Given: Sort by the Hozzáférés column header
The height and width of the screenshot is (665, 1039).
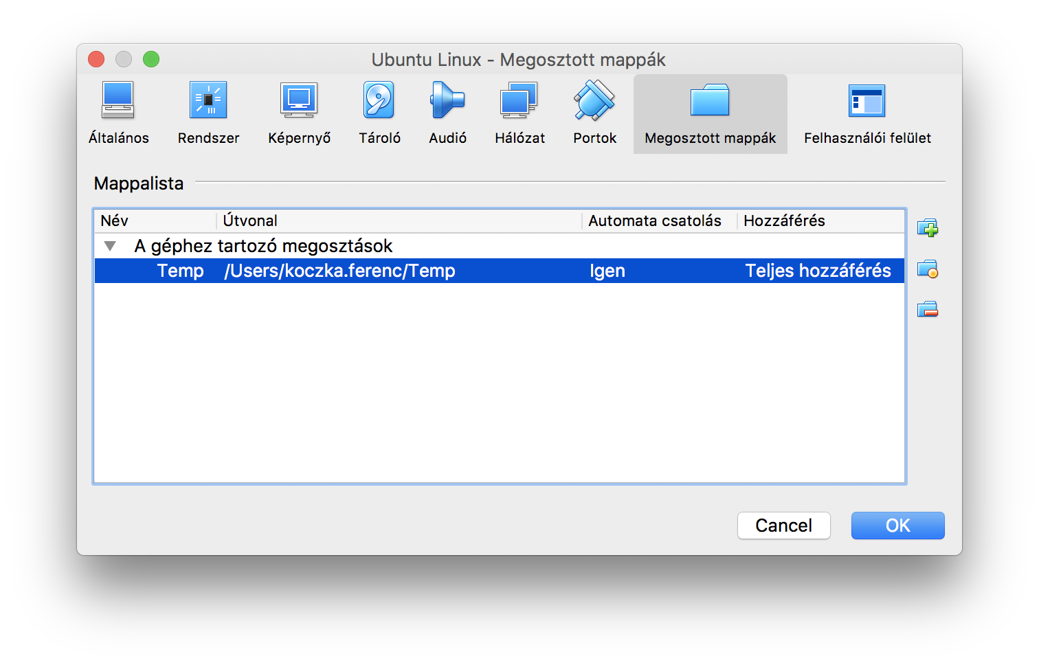Looking at the screenshot, I should pyautogui.click(x=821, y=221).
